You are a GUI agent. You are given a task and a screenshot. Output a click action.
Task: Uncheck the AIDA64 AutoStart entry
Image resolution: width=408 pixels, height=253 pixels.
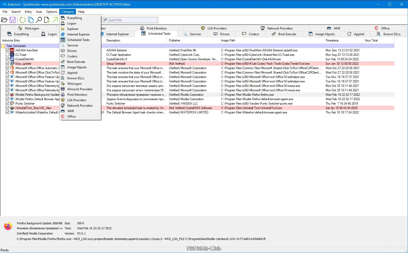[8, 50]
